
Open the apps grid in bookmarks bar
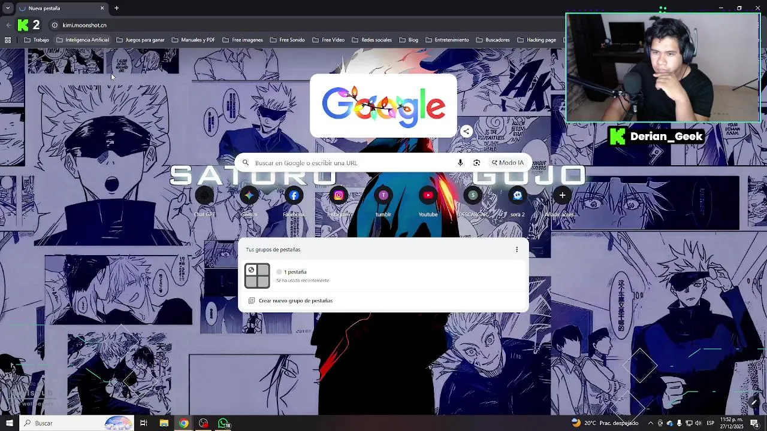[x=8, y=40]
